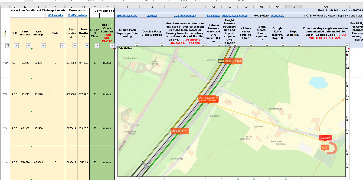
Task: Open the Start Northing filter dropdown
Action: pos(87,45)
